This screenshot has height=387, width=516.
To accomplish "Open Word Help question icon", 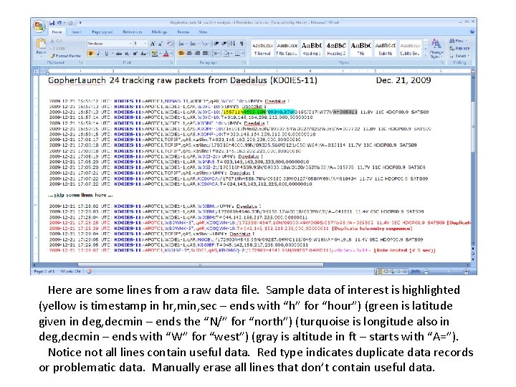I will [x=472, y=32].
